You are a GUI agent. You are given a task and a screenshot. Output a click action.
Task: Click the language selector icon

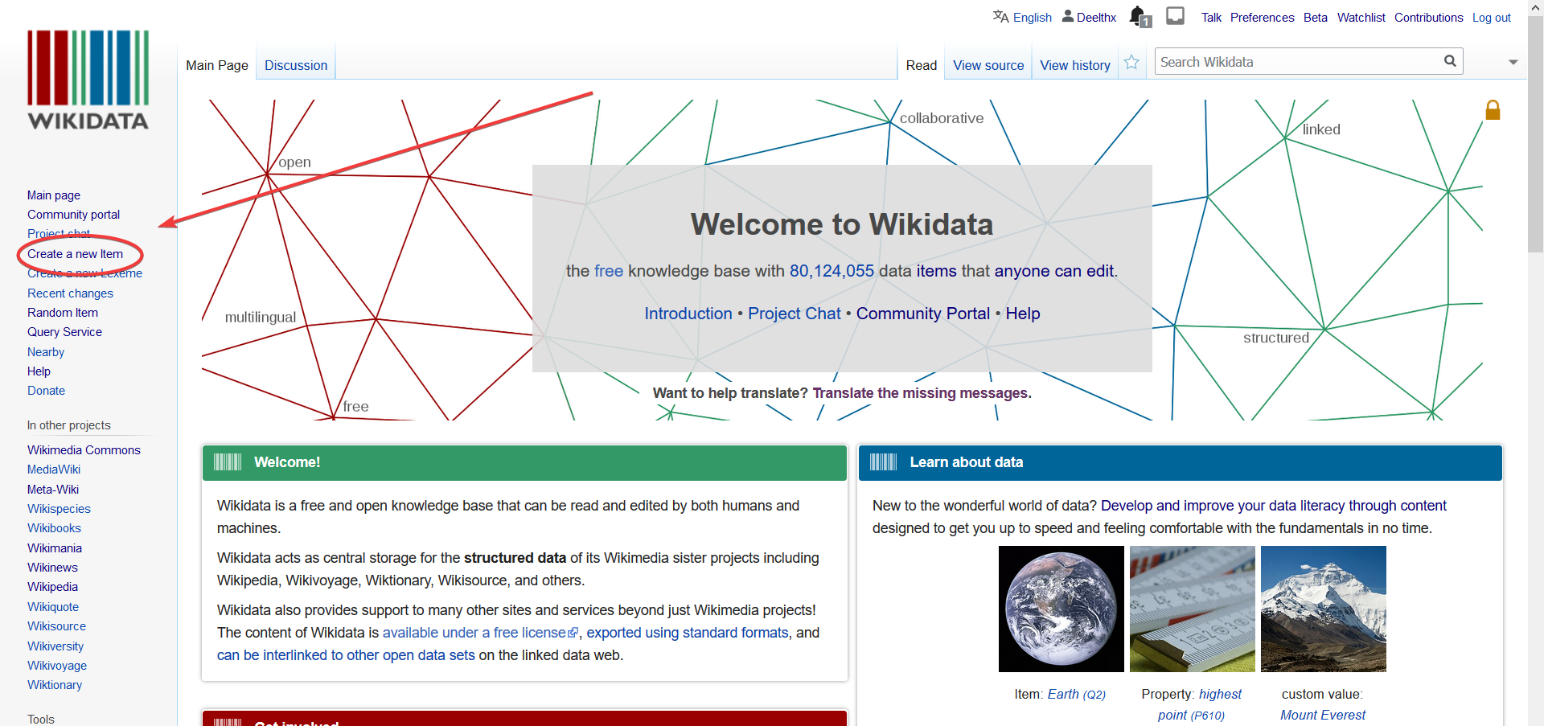pyautogui.click(x=1000, y=16)
